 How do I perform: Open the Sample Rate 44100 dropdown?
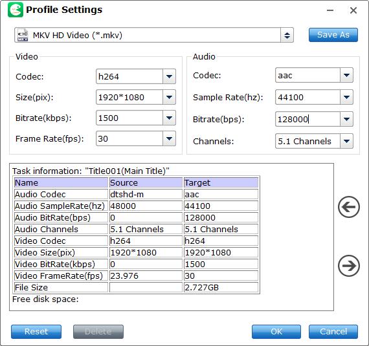[x=346, y=97]
